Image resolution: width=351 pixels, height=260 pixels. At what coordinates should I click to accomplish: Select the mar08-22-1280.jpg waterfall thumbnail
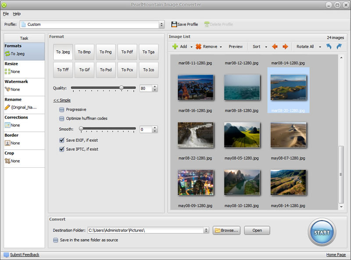tap(196, 135)
